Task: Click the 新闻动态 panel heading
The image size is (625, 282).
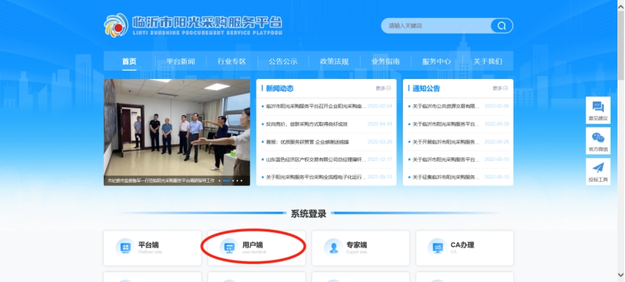Action: coord(279,89)
